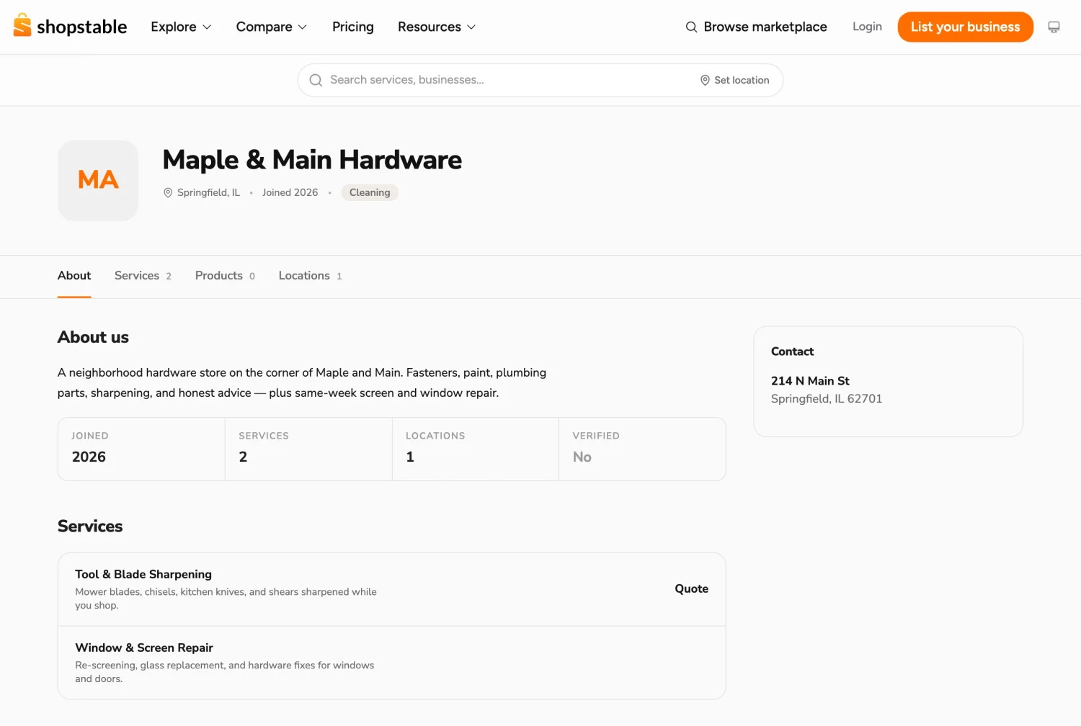
Task: Click the JOINED 2026 stat cell
Action: click(x=141, y=449)
